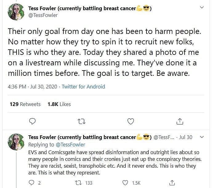Click @TessFowler mention in Replying to

pyautogui.click(x=70, y=145)
